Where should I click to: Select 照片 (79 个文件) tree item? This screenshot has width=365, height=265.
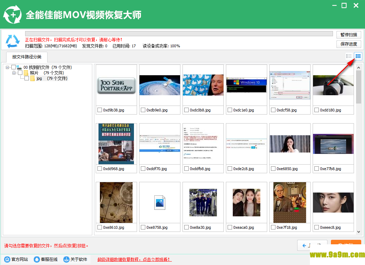(47, 73)
